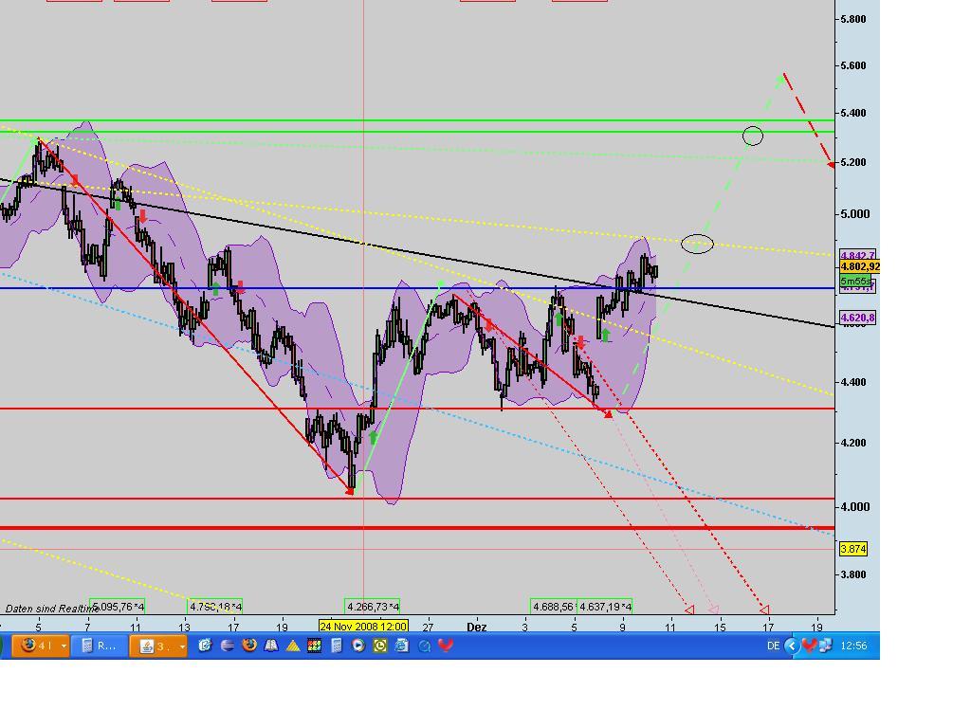
Task: Click the pivot label 4.266,73*4
Action: (372, 606)
